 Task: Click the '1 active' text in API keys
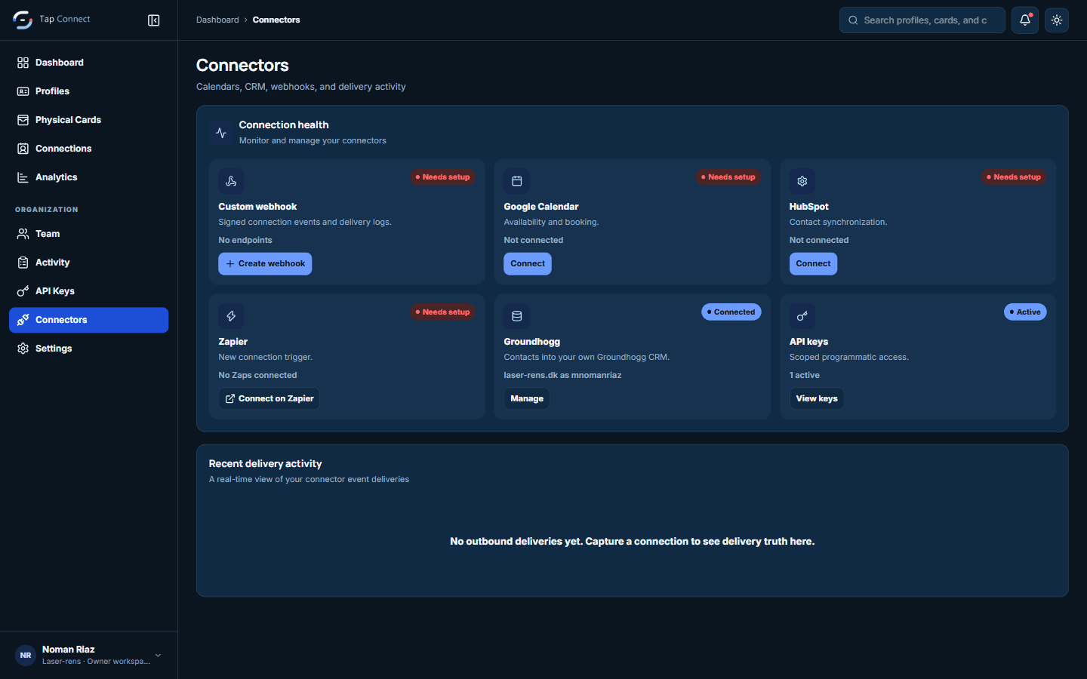point(805,376)
